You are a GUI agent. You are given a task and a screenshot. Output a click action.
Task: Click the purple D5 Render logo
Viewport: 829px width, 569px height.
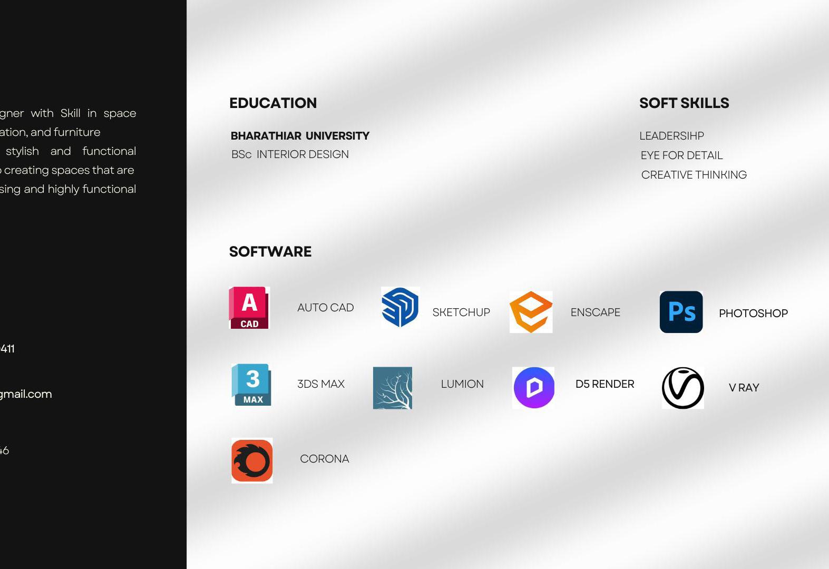[x=533, y=388]
